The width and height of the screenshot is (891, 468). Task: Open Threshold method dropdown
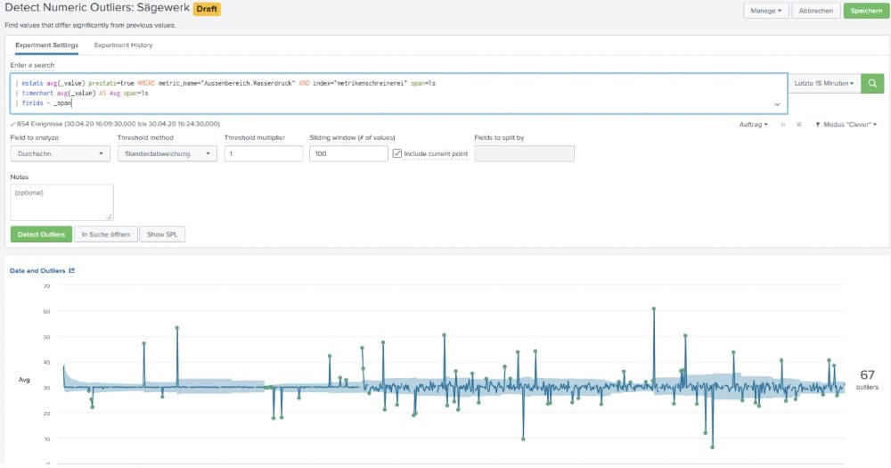[x=168, y=153]
